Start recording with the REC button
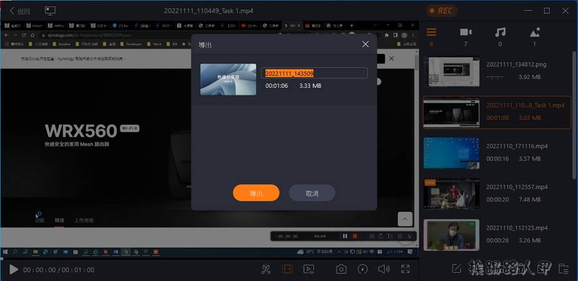578x281 pixels. (x=443, y=11)
